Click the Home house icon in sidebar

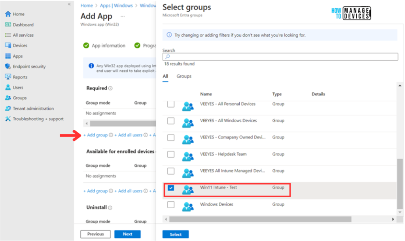8,14
